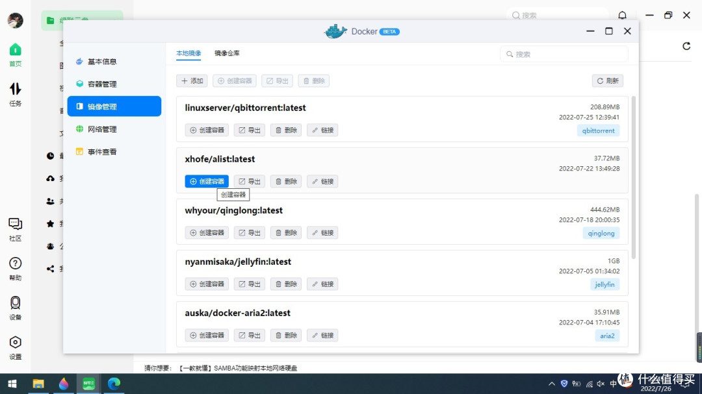Click the notification bell icon
Image resolution: width=702 pixels, height=394 pixels.
[622, 14]
